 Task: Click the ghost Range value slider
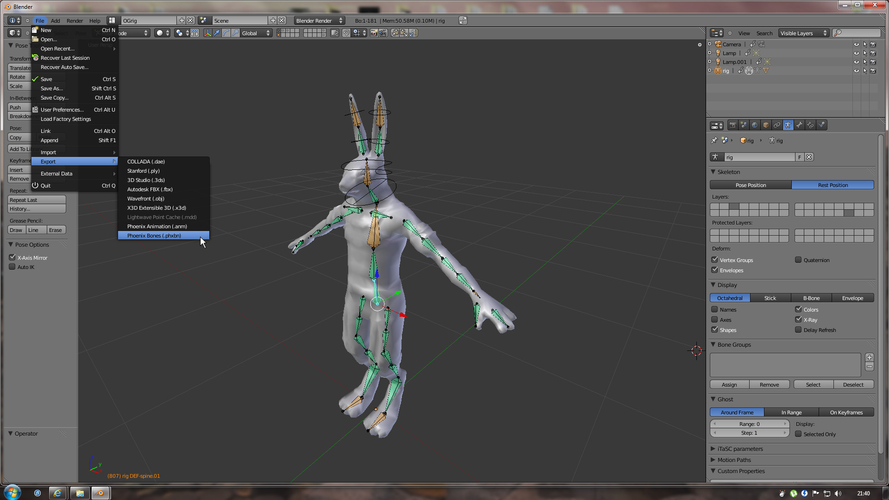tap(749, 424)
